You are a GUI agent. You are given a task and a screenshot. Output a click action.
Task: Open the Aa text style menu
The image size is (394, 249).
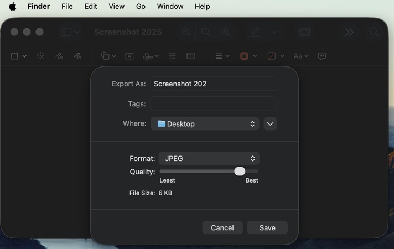(x=301, y=56)
